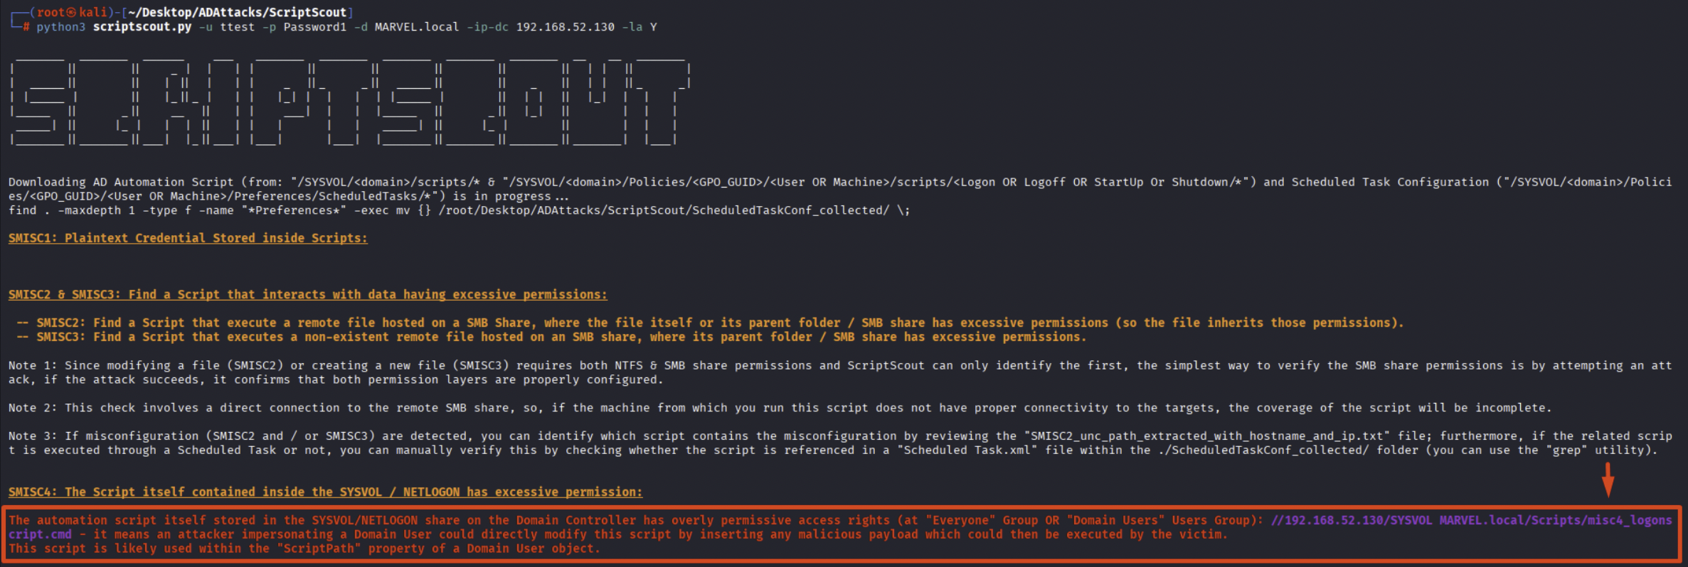
Task: Click the ScriptScout ASCII art banner
Action: 349,103
